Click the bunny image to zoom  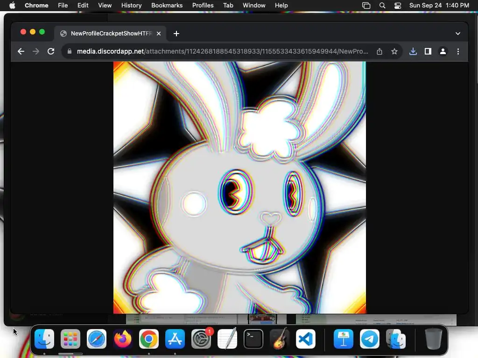239,187
